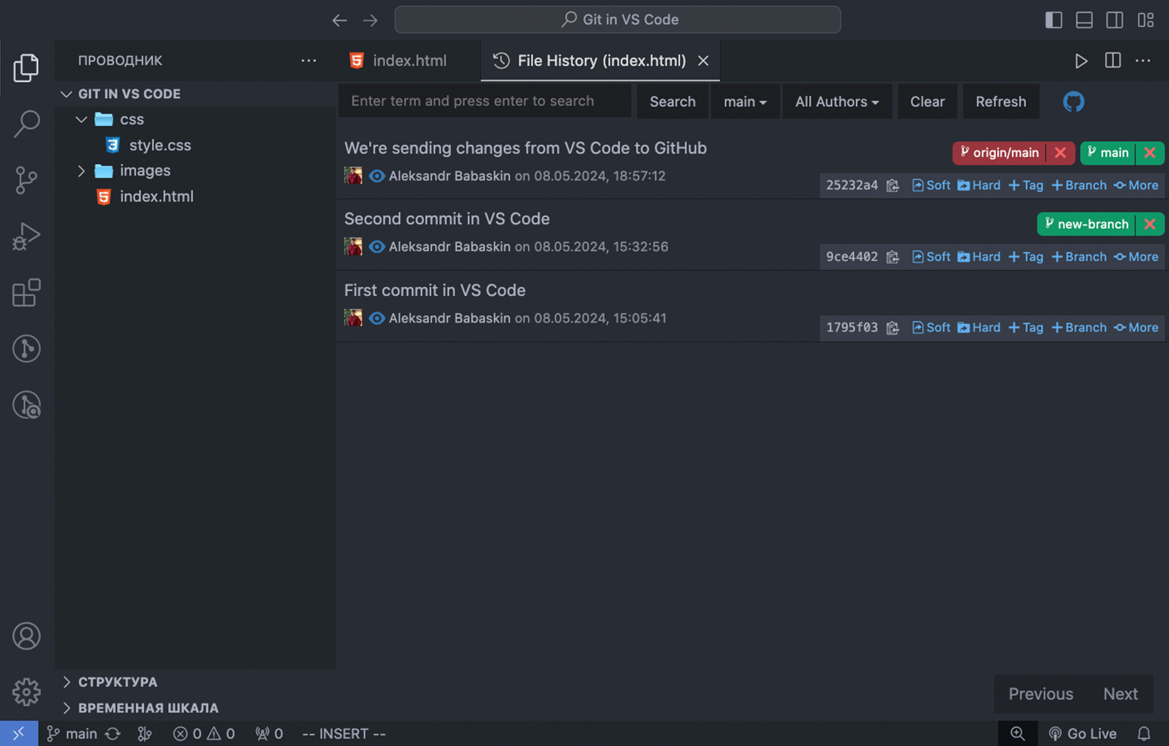This screenshot has width=1169, height=746.
Task: Open Run and Debug view
Action: tap(26, 236)
